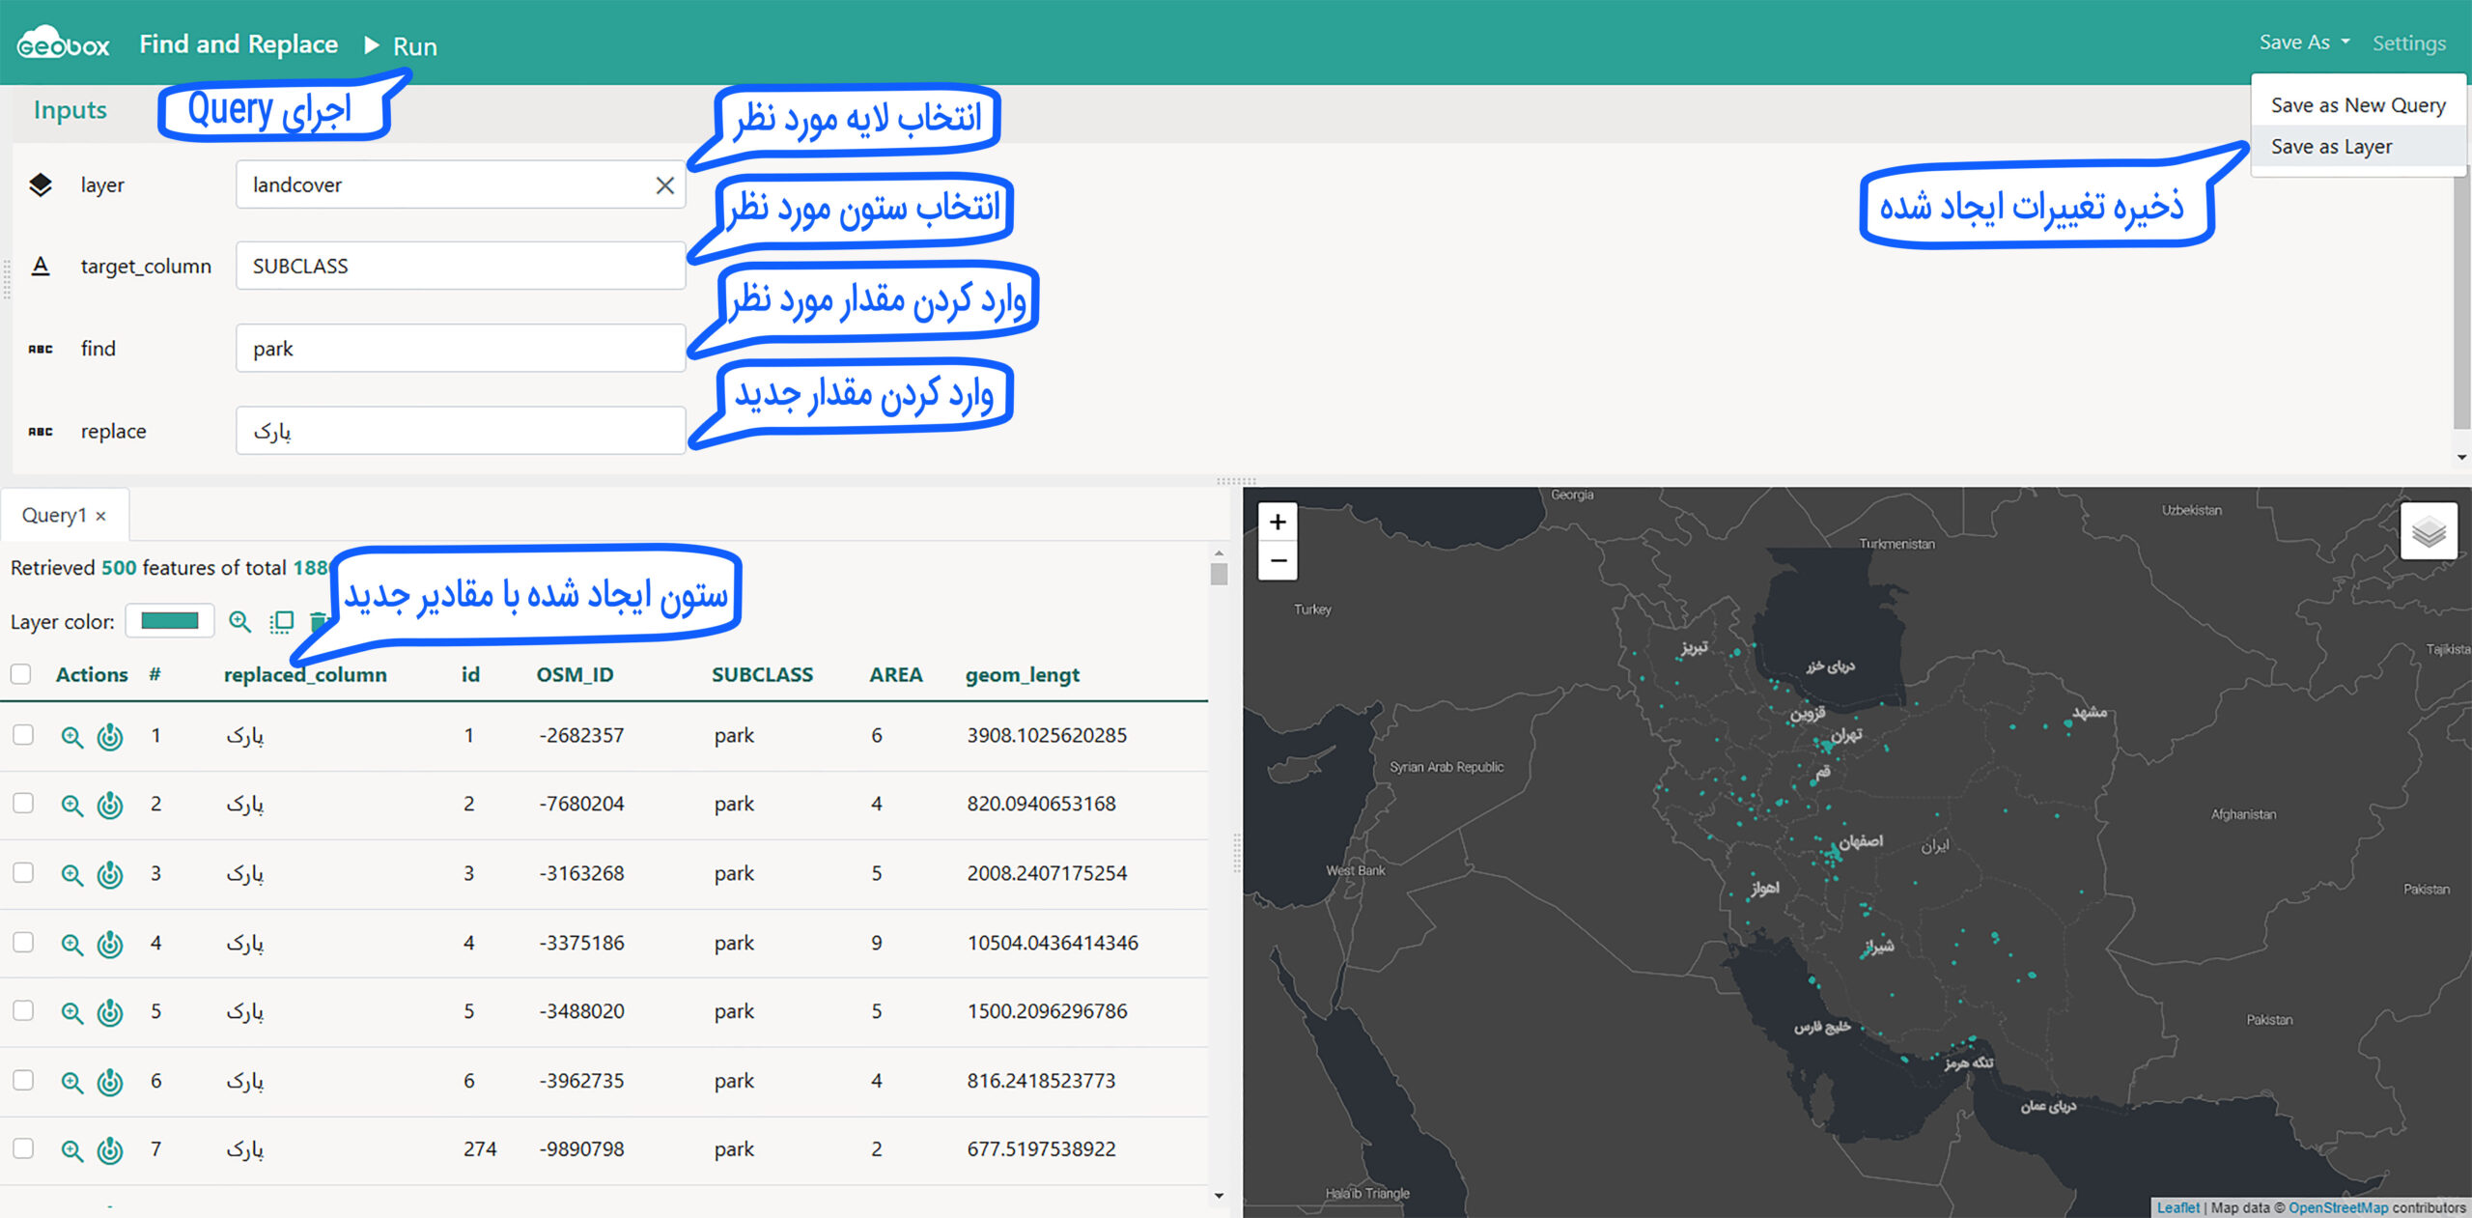Image resolution: width=2472 pixels, height=1218 pixels.
Task: Check the select-all header checkbox
Action: pos(21,674)
